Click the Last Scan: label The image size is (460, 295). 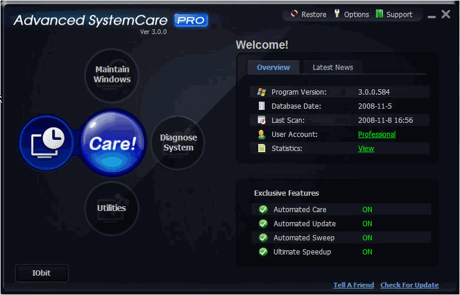(x=288, y=120)
